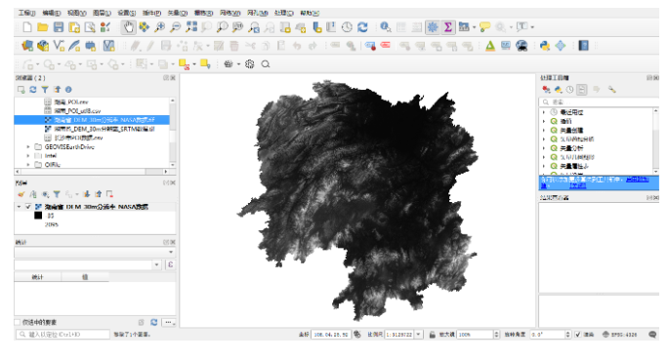
Task: Click the filter icon in the Browser panel
Action: (45, 90)
